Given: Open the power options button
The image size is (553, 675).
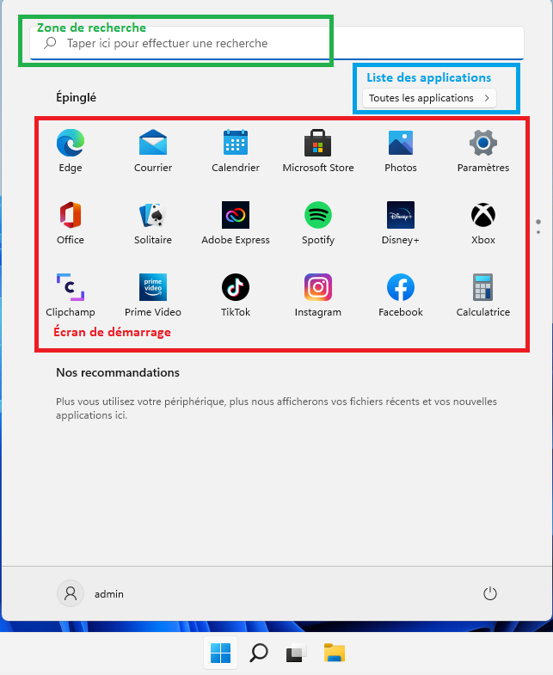Looking at the screenshot, I should tap(490, 593).
